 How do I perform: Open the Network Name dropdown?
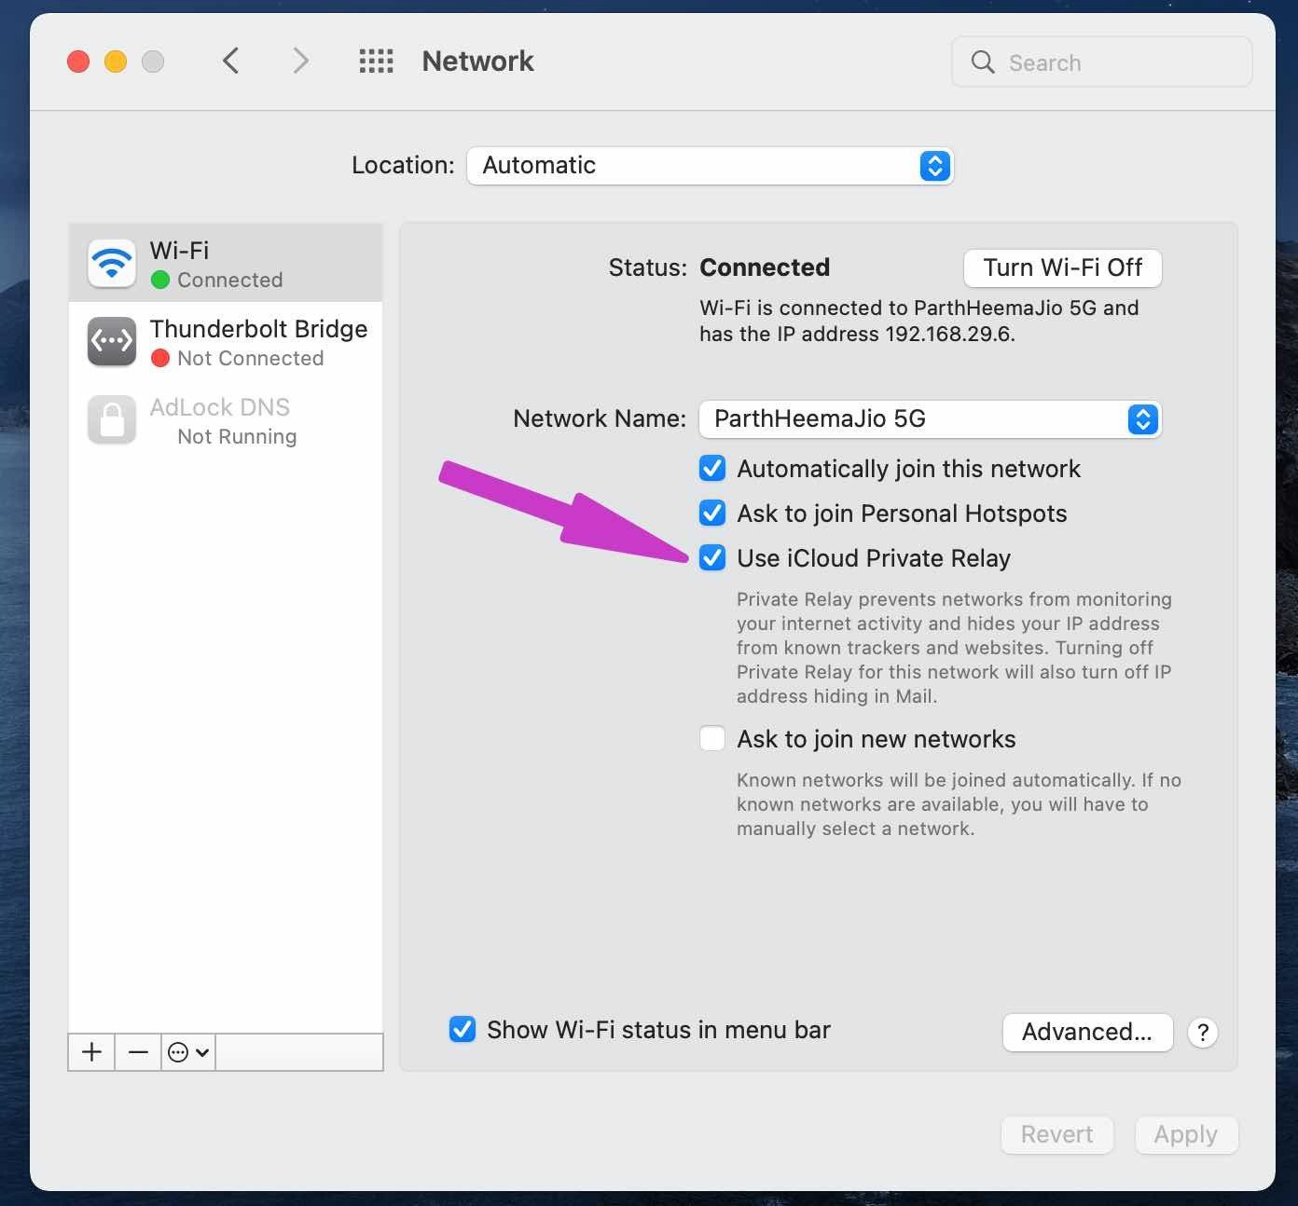[x=930, y=419]
